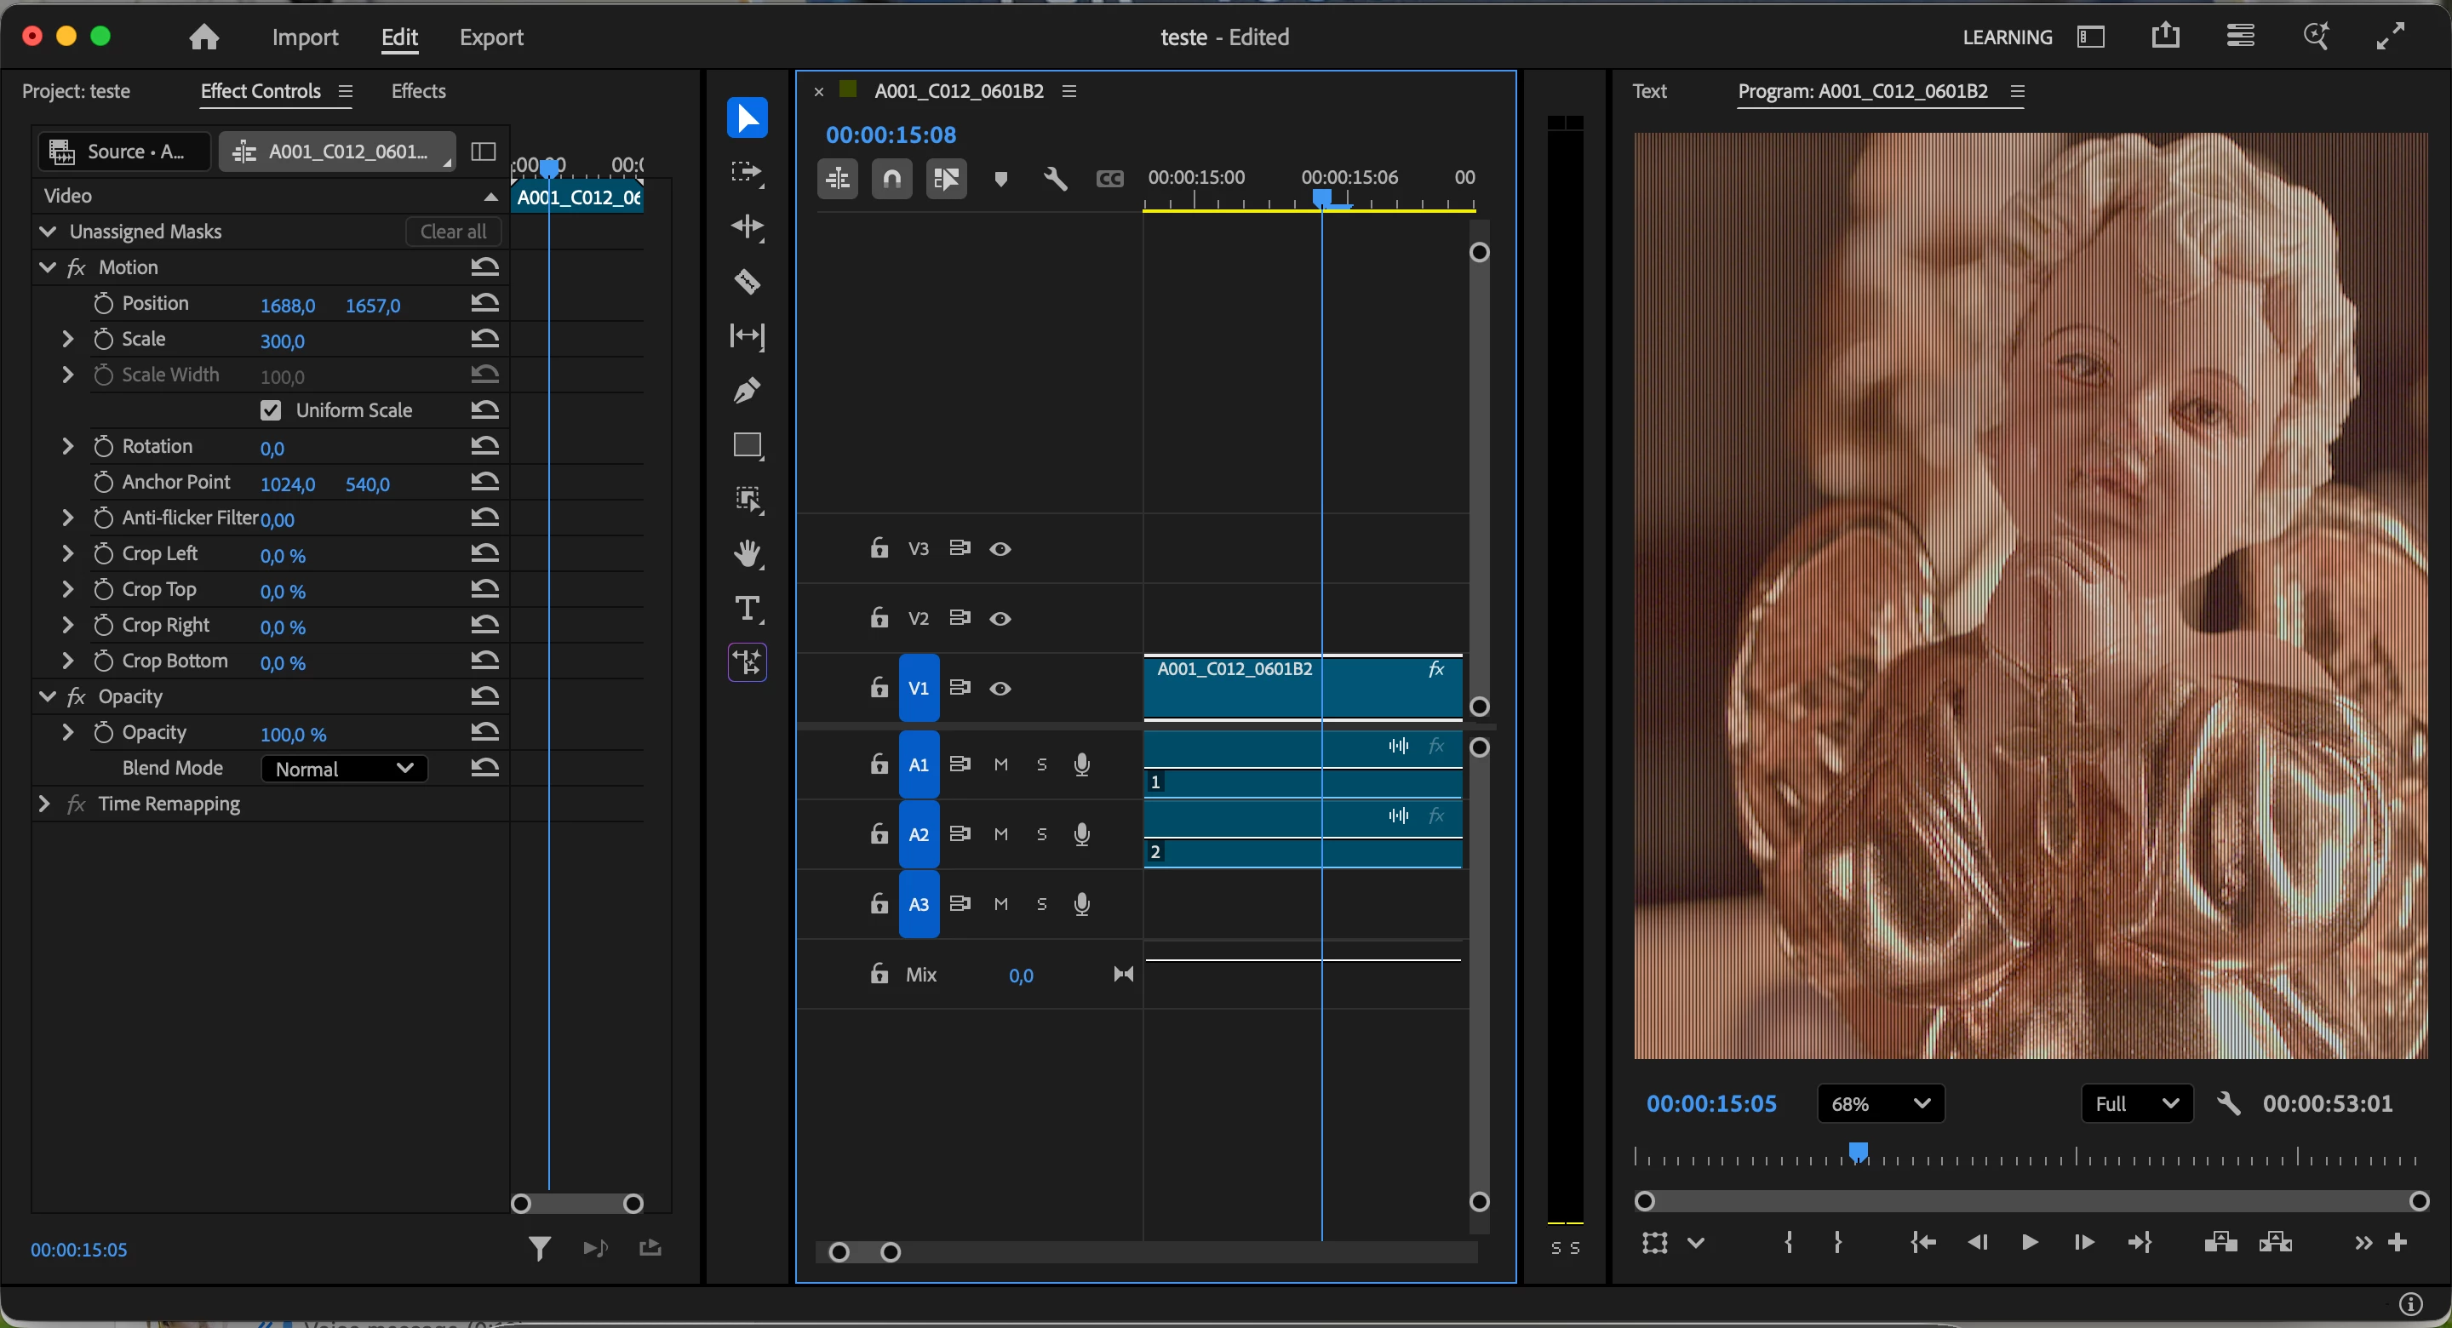This screenshot has height=1328, width=2452.
Task: Select the Type tool
Action: [748, 609]
